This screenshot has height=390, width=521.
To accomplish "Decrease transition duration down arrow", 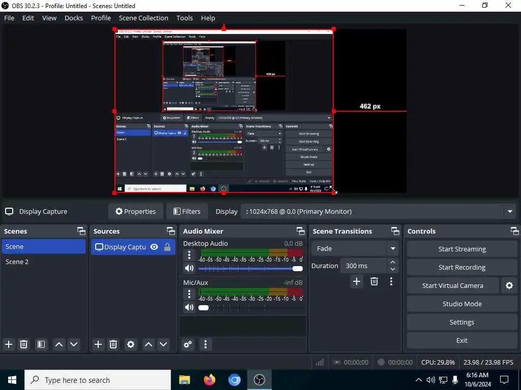I will (393, 269).
